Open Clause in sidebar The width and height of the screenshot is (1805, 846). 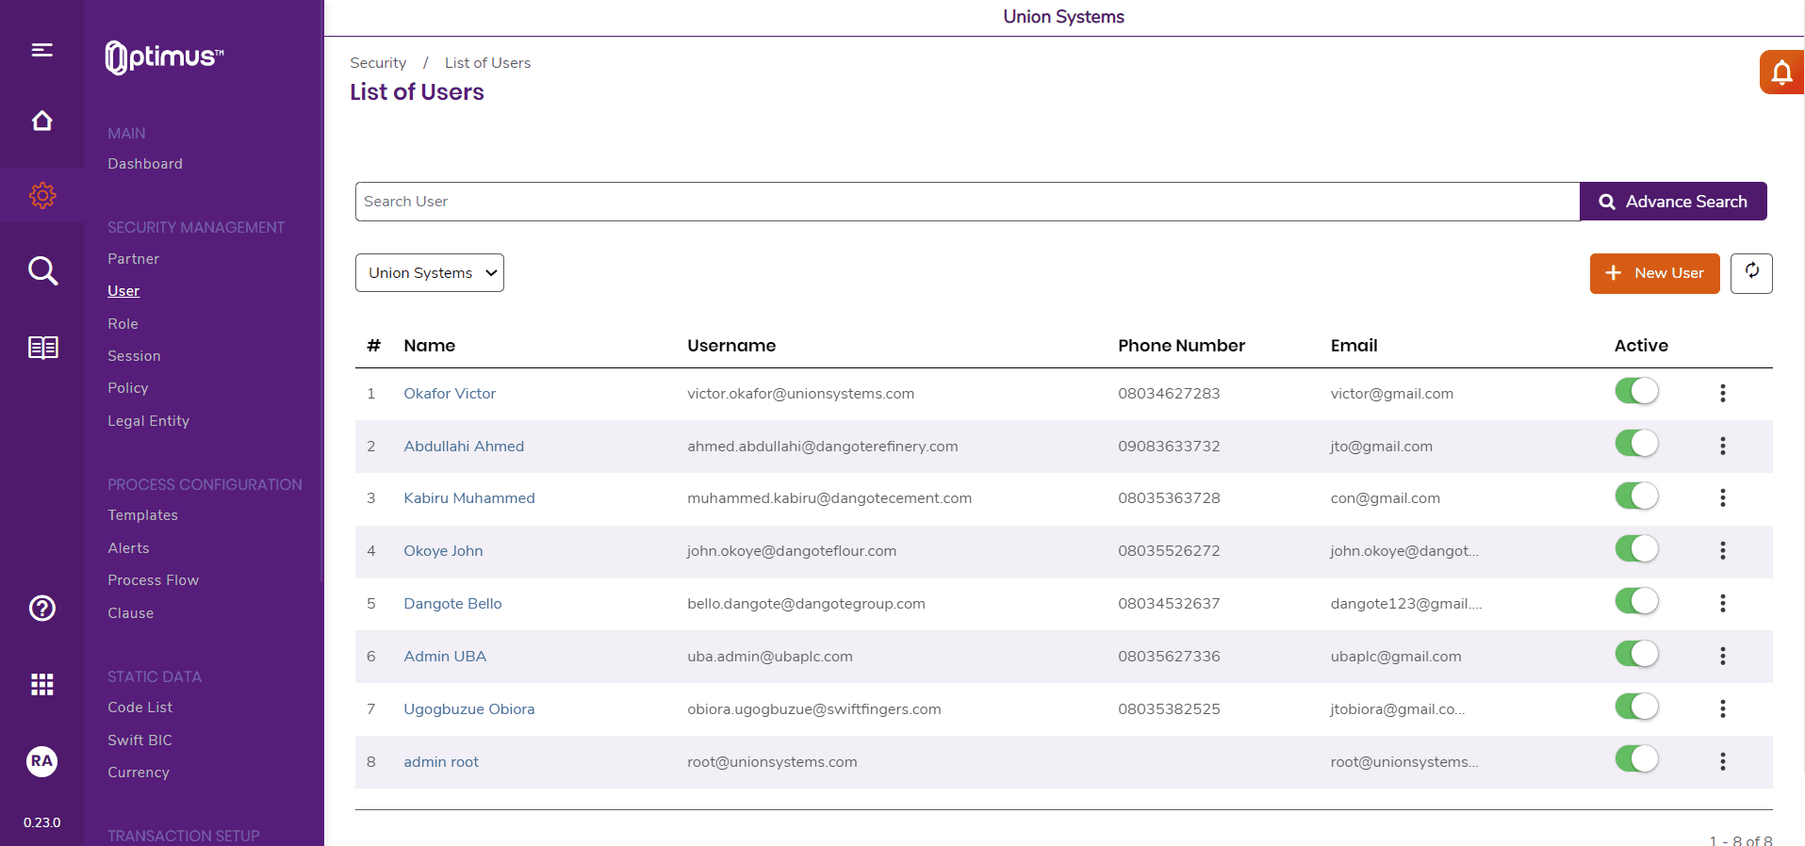[x=130, y=613]
